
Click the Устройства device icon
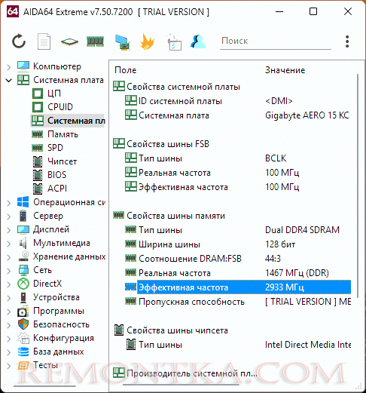23,297
